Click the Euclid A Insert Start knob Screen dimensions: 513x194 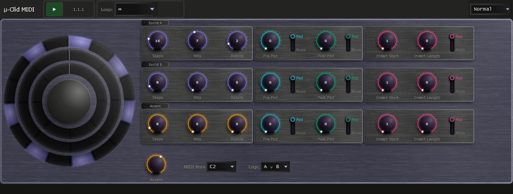387,41
